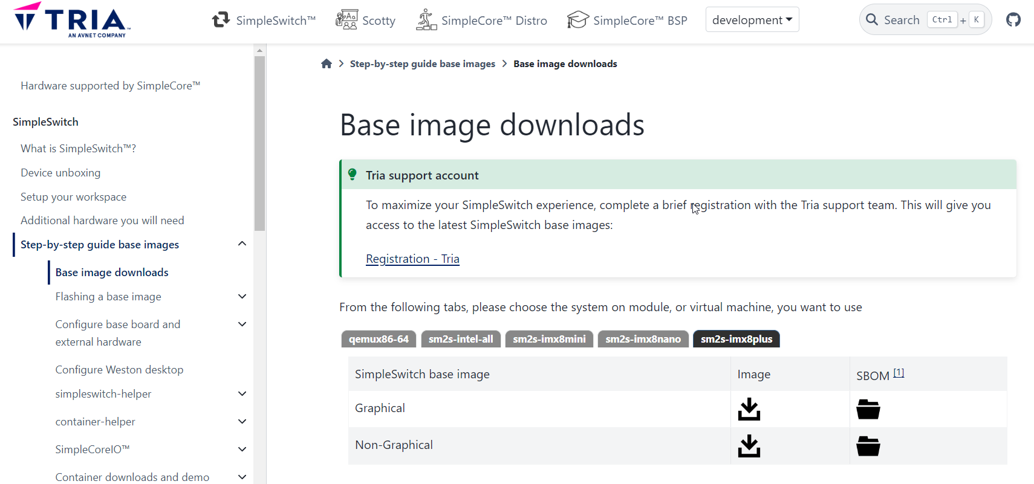Expand Configure base board and external hardware

pyautogui.click(x=242, y=324)
